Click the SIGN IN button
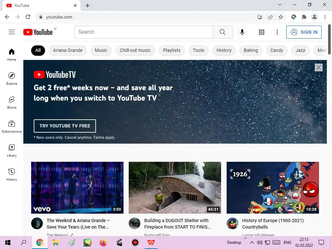Image resolution: width=332 pixels, height=249 pixels. [x=304, y=32]
